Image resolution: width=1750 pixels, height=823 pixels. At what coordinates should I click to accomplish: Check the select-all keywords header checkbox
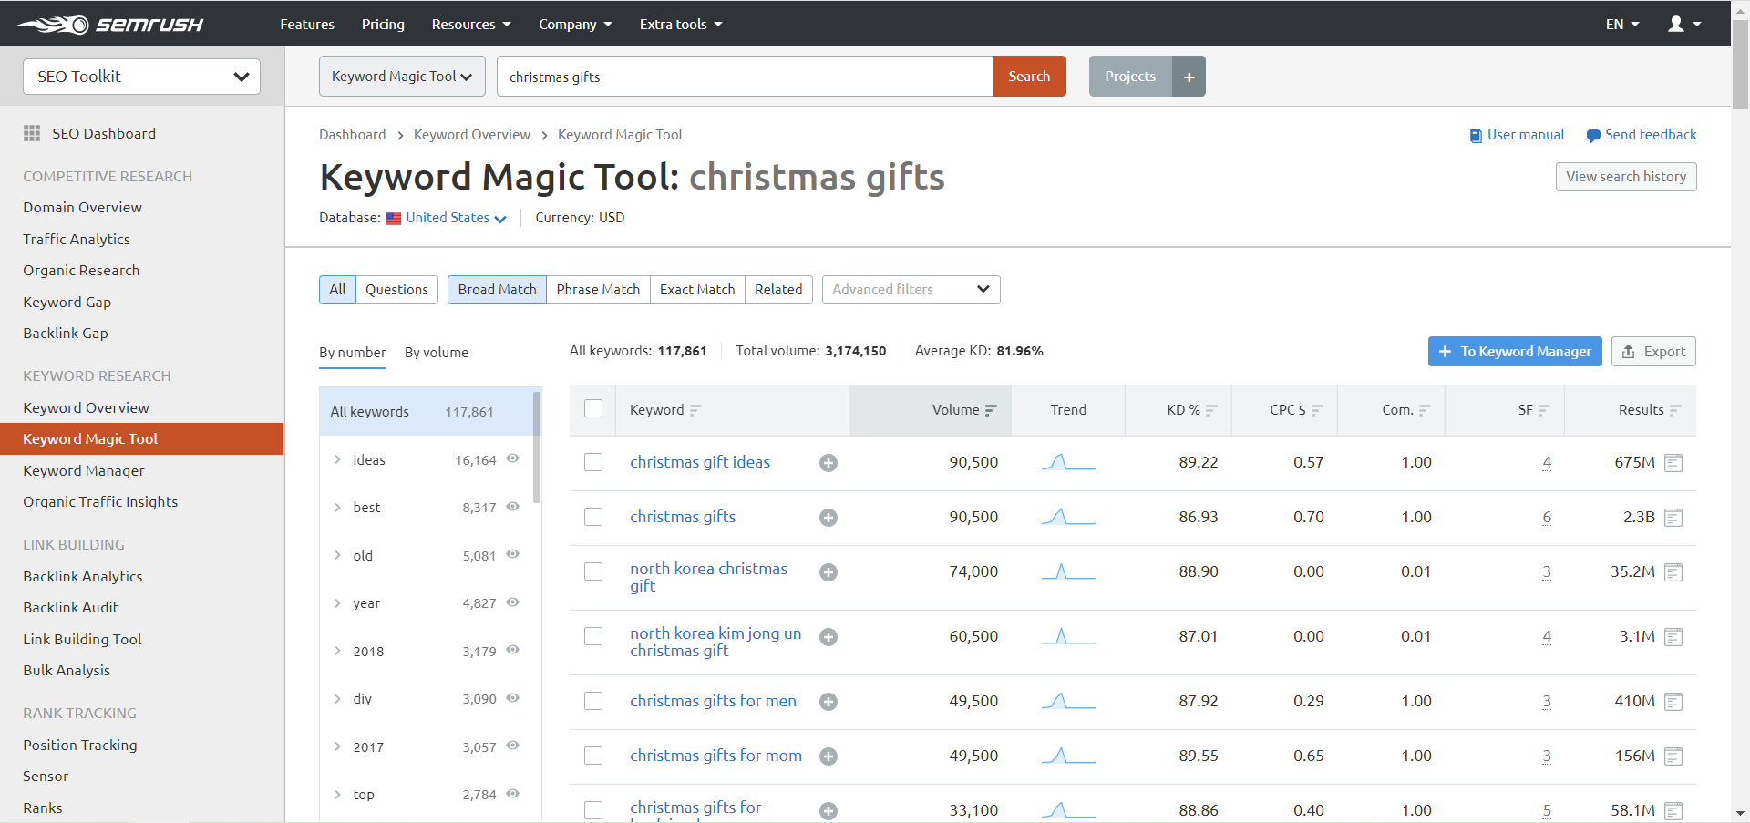click(x=593, y=409)
